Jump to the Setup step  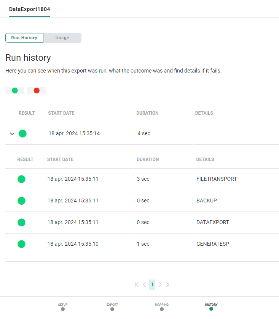63,309
